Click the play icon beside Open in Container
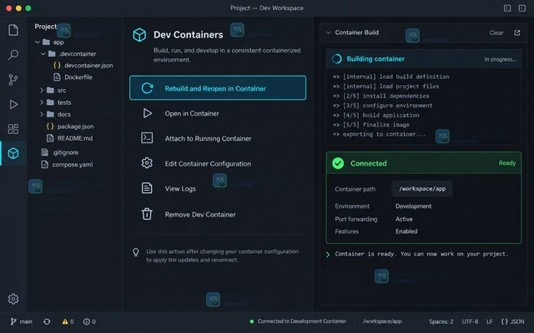The image size is (534, 333). coord(147,113)
